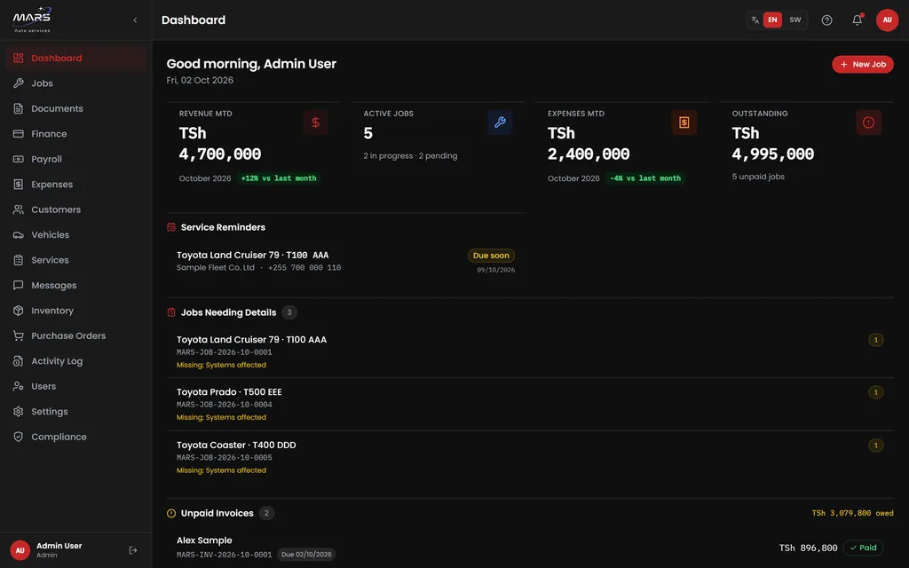
Task: Open the AU avatar menu in header
Action: [887, 20]
